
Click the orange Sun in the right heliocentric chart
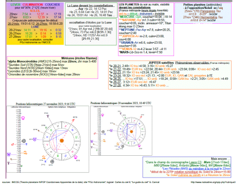131,131
